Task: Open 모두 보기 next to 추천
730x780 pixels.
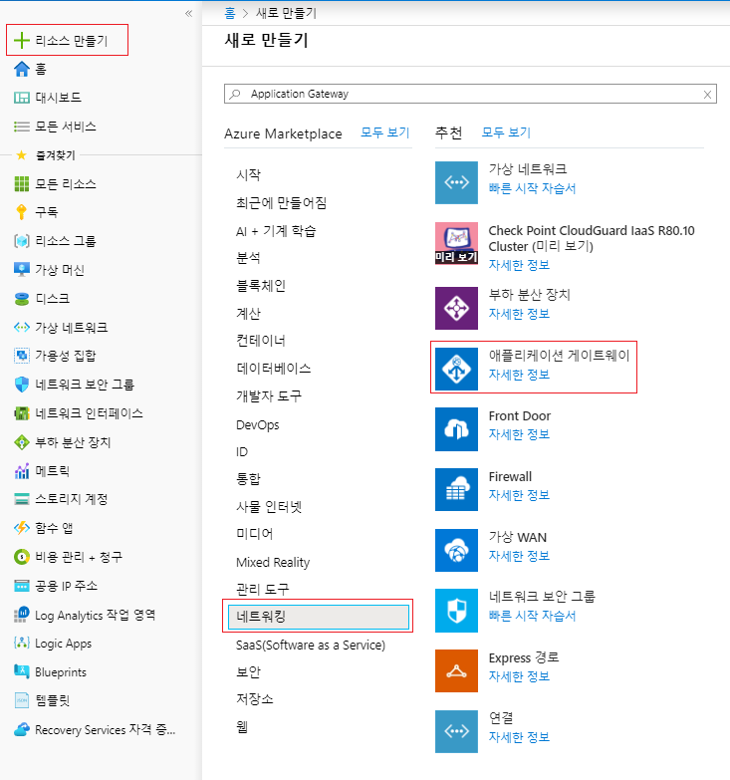Action: point(506,132)
